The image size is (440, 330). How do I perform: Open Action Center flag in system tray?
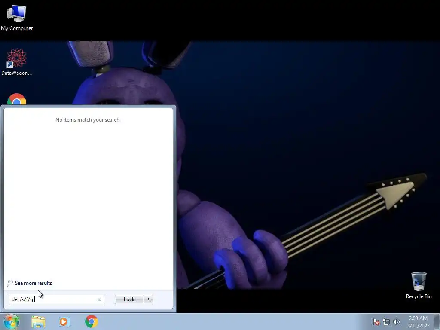(376, 322)
